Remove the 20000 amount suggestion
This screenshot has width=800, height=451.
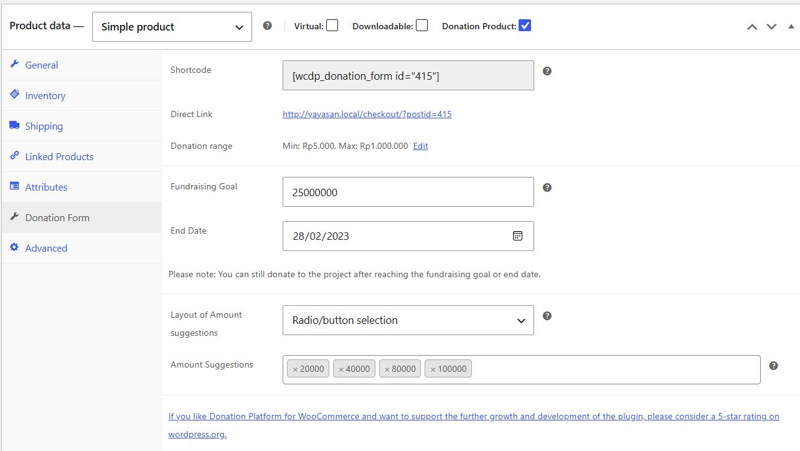(x=295, y=369)
